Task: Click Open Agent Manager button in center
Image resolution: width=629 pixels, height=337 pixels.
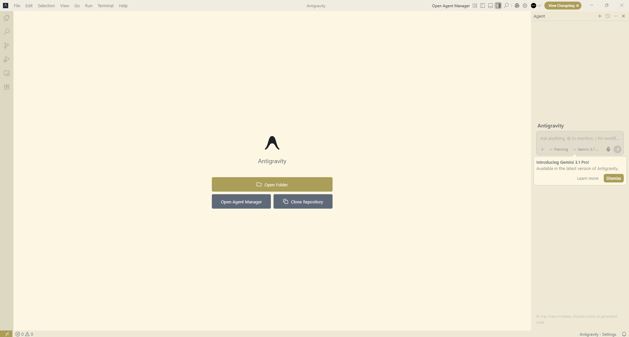Action: [x=241, y=202]
